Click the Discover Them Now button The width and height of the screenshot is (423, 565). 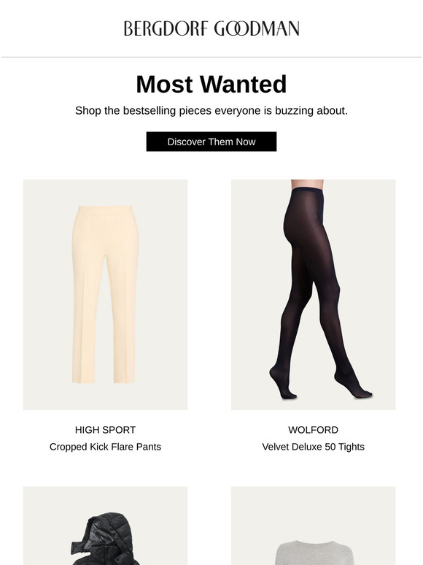(x=211, y=142)
